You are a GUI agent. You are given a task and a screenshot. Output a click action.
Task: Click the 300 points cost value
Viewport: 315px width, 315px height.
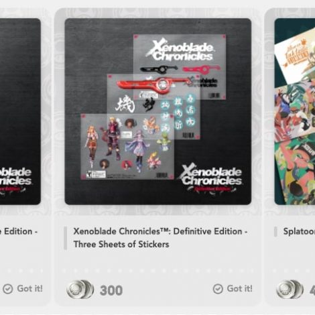point(111,290)
